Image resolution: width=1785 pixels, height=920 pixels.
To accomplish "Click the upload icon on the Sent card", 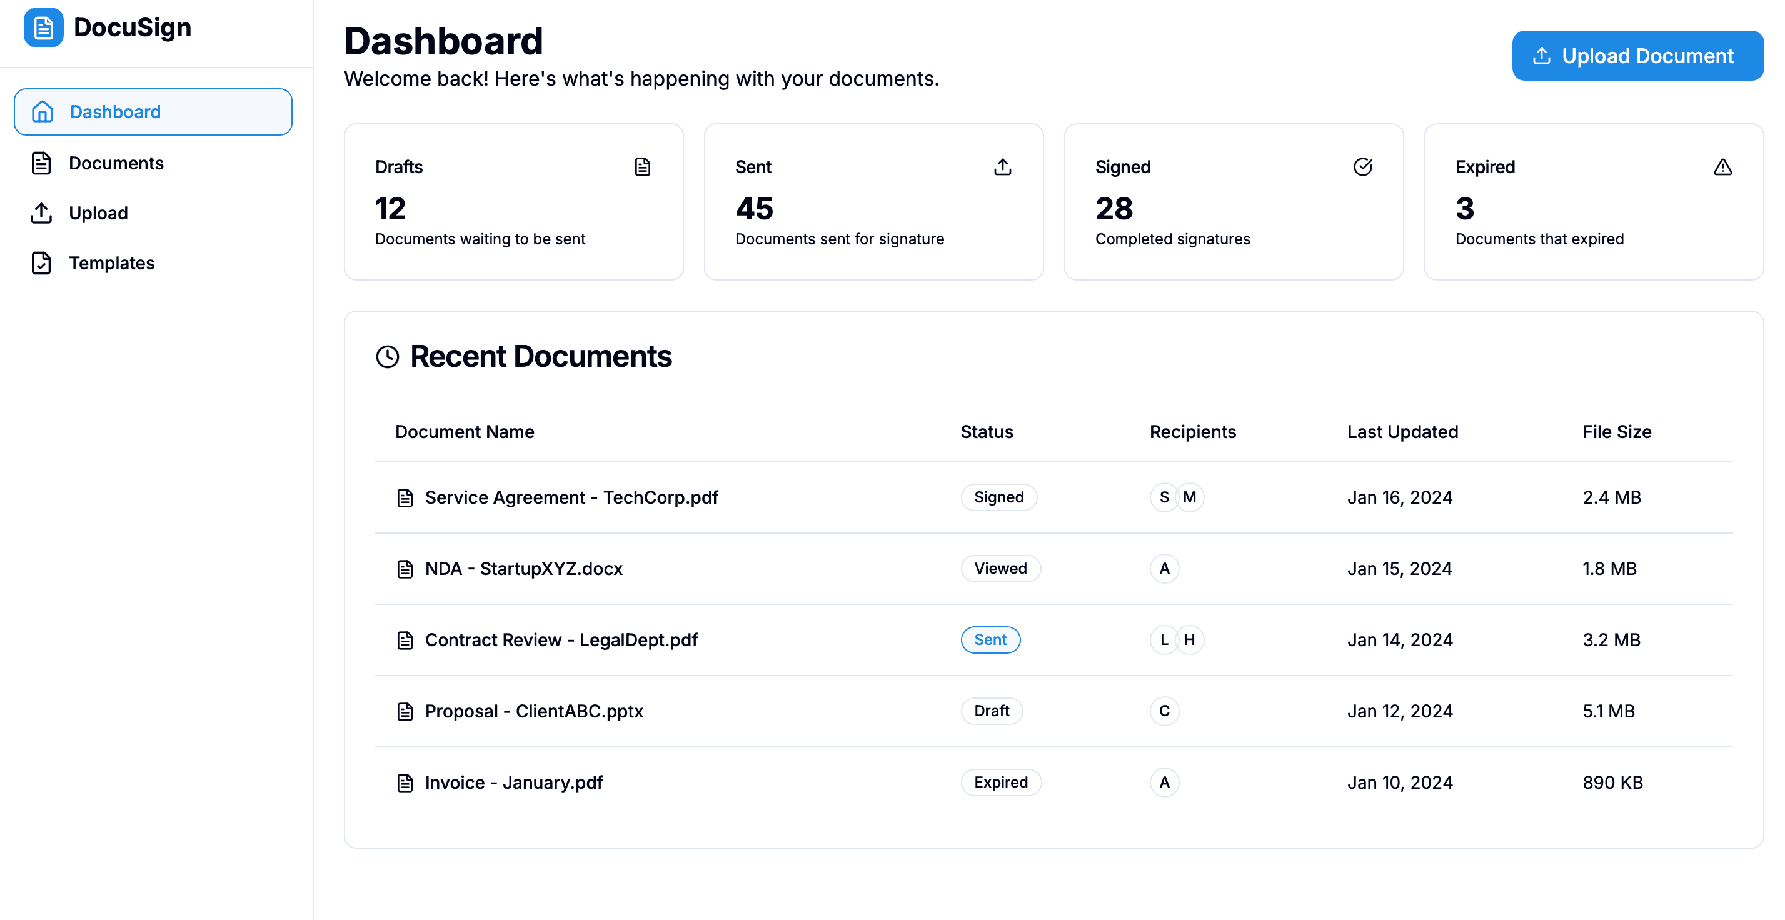I will 1002,166.
